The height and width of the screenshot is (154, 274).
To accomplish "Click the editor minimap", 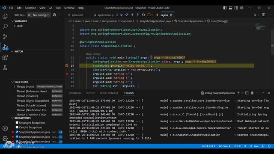I will [261, 26].
